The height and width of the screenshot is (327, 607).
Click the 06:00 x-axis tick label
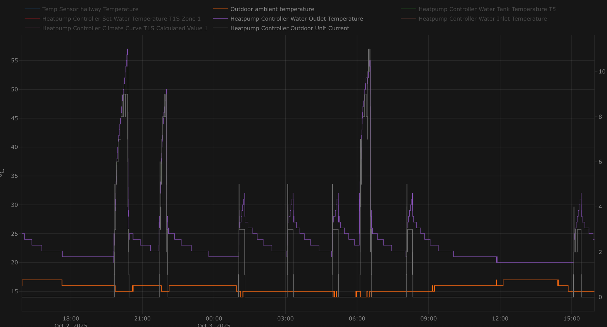tap(357, 319)
